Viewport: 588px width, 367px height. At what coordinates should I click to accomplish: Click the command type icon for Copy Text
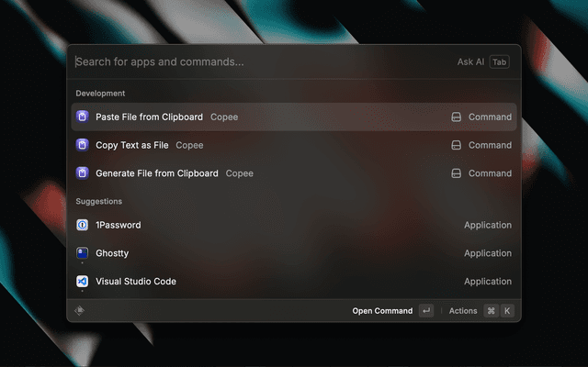click(x=456, y=145)
